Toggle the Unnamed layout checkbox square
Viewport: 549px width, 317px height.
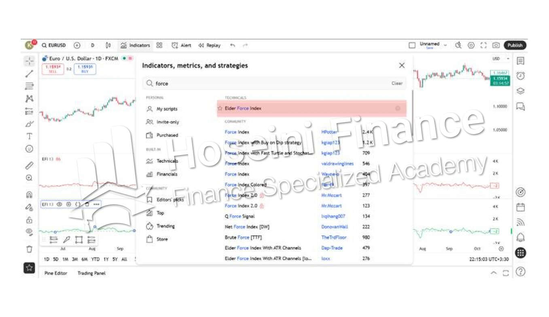[412, 45]
